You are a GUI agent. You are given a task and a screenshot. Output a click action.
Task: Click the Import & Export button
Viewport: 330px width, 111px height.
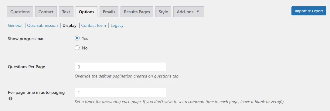coord(309,11)
